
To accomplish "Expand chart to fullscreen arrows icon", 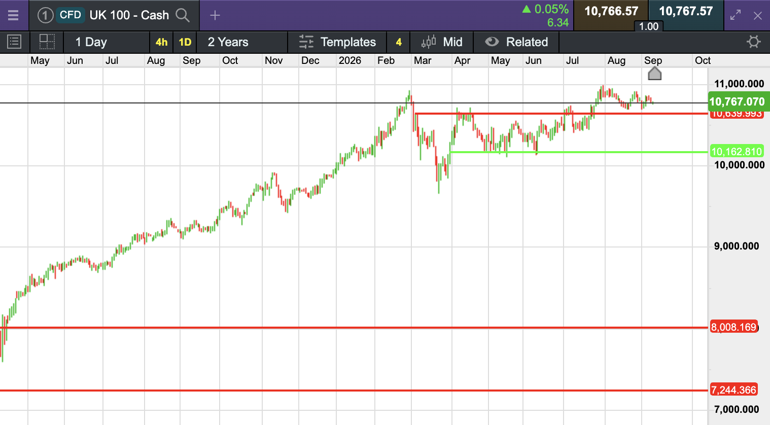I will [x=736, y=15].
